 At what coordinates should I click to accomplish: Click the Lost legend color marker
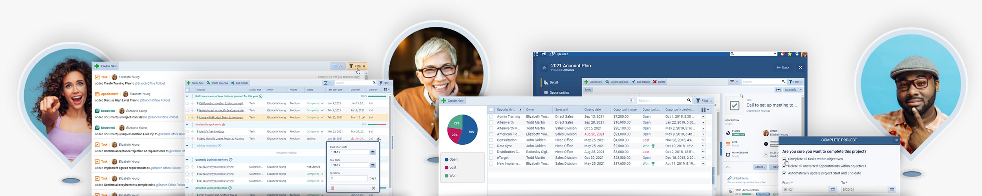click(x=447, y=168)
